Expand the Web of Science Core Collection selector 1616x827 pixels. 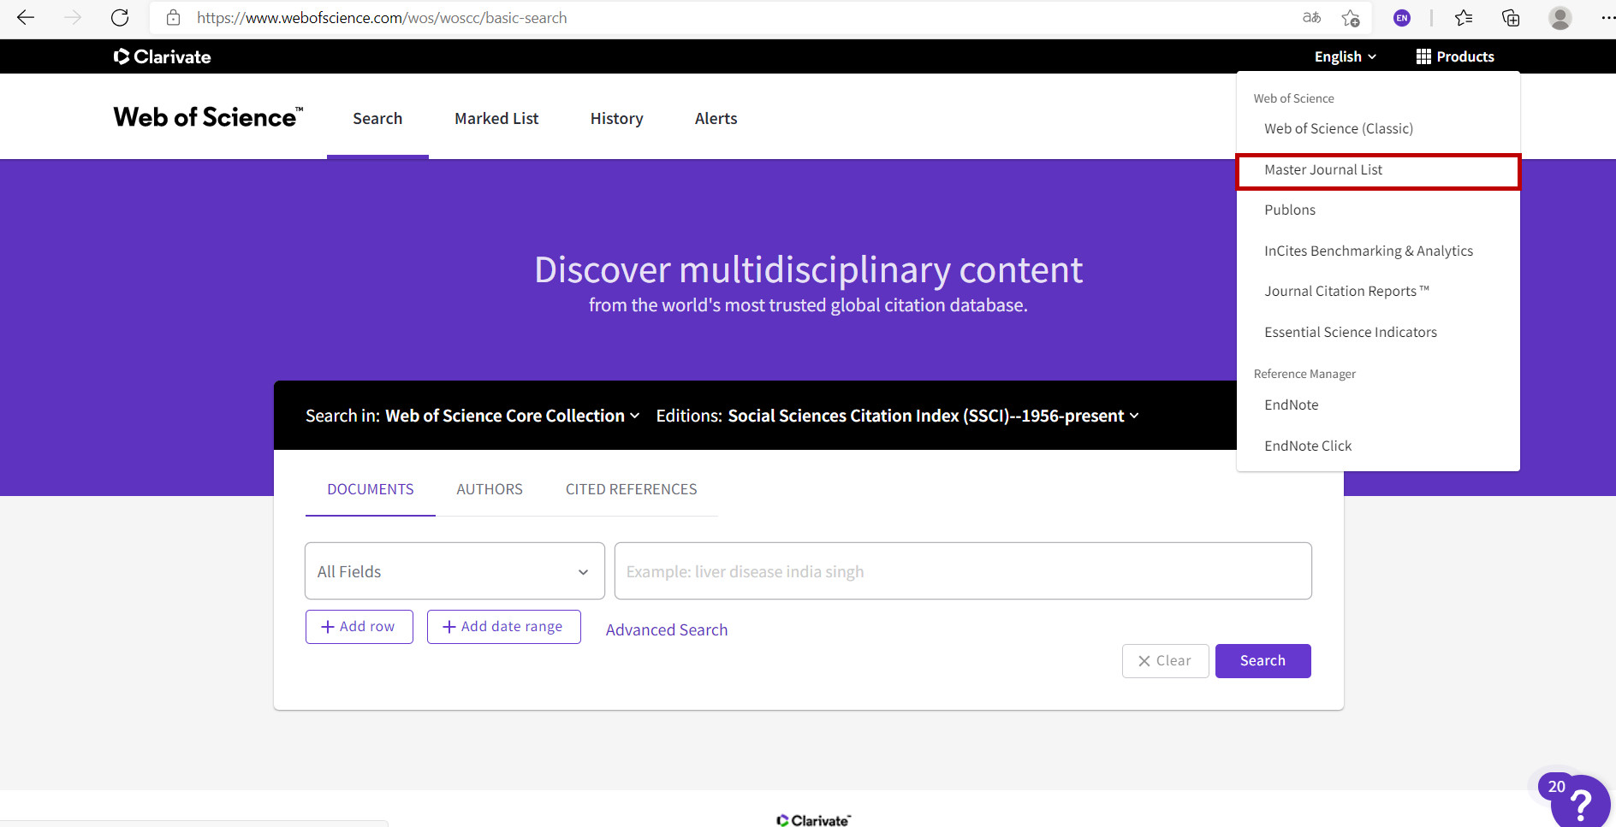click(512, 416)
